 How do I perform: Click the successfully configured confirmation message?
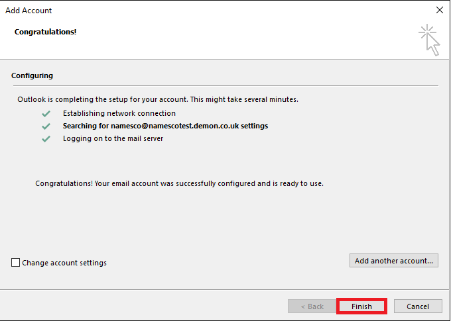click(179, 183)
